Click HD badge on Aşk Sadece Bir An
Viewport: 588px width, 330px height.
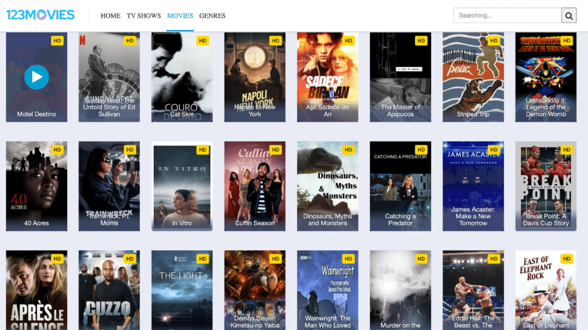coord(348,41)
